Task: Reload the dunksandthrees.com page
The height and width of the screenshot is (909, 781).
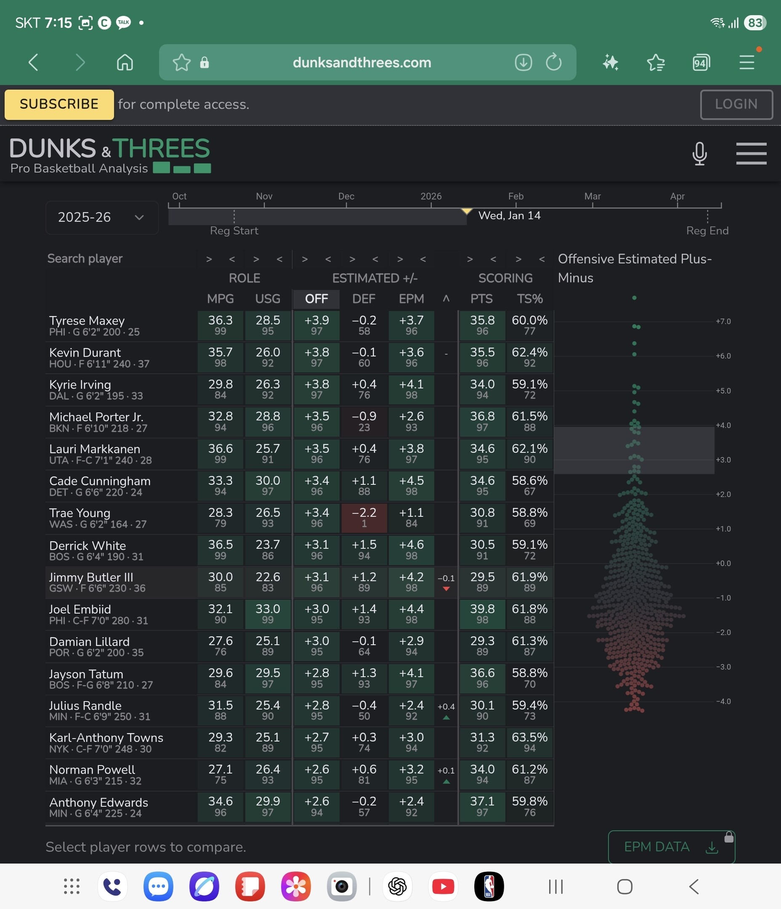Action: pyautogui.click(x=554, y=62)
